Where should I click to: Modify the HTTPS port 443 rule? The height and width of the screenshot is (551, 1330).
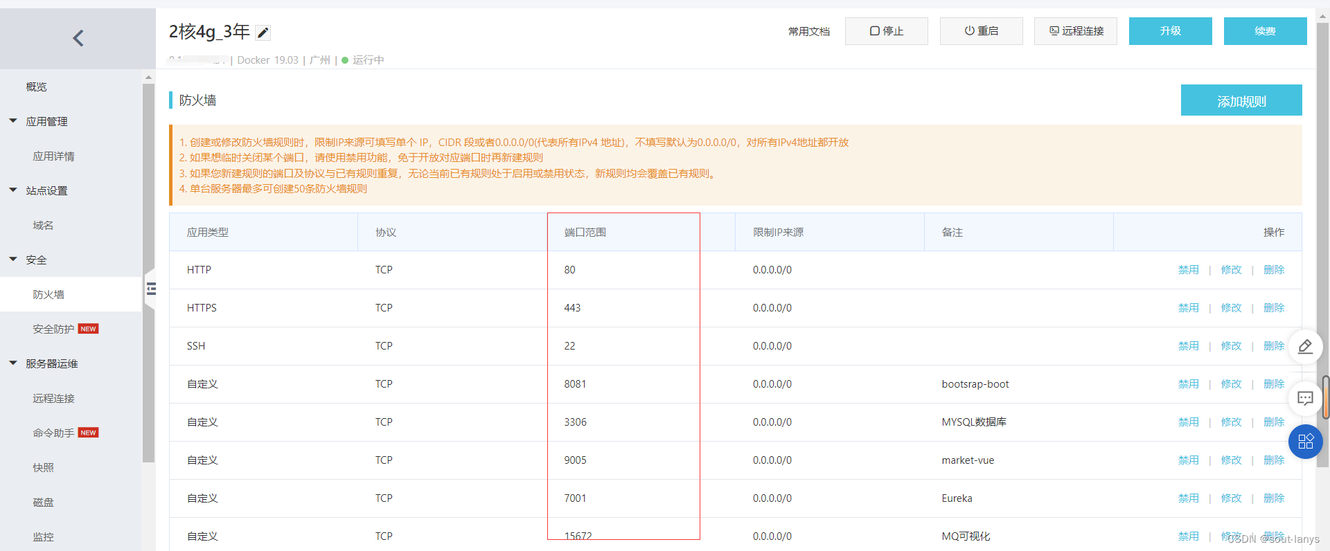[1231, 308]
